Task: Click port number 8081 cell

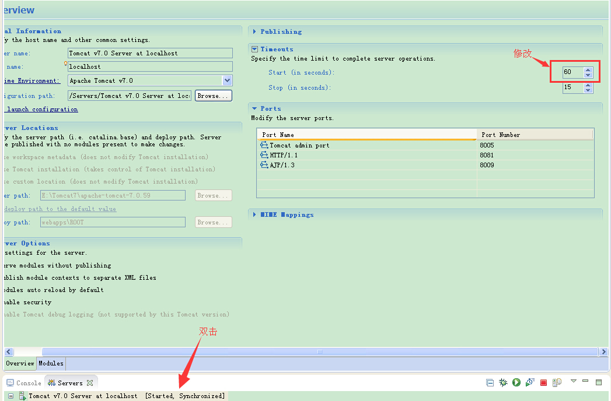Action: click(x=535, y=155)
